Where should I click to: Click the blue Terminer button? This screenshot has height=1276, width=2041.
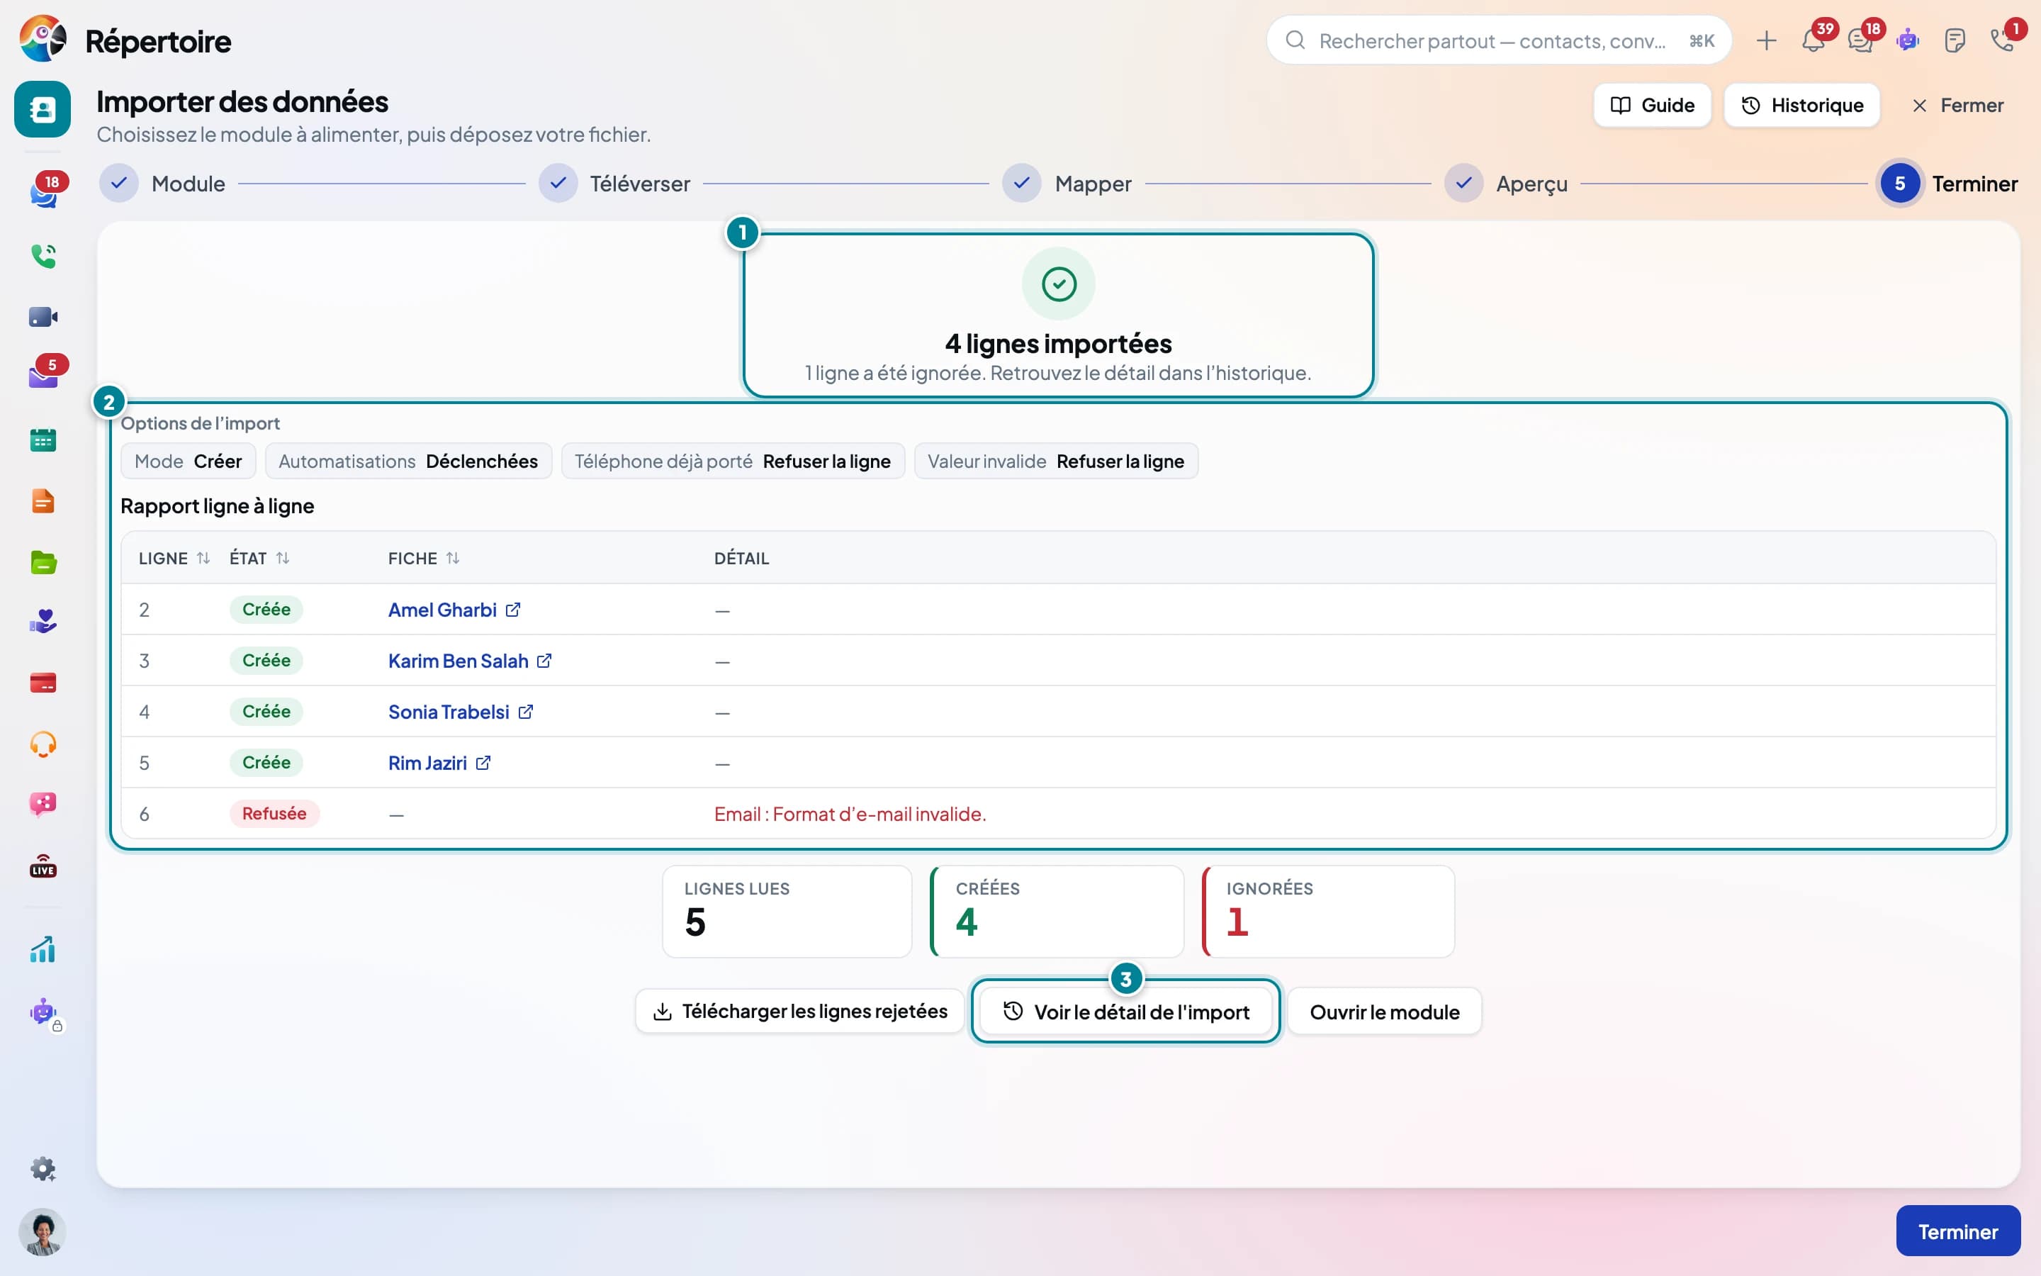(1957, 1231)
